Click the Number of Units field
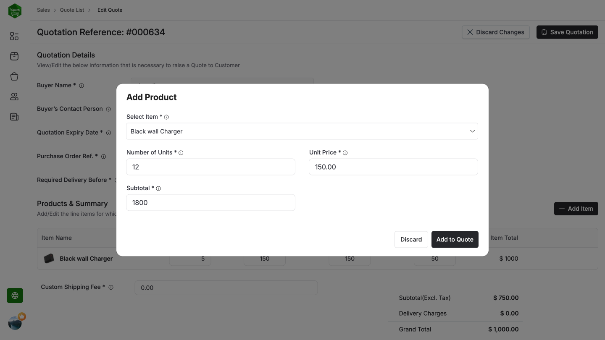The width and height of the screenshot is (605, 340). [210, 167]
